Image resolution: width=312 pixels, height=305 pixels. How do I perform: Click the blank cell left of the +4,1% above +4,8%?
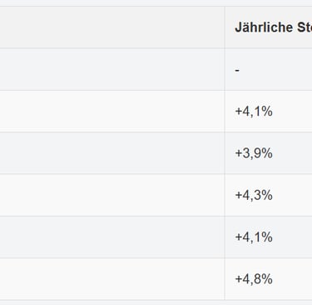point(112,237)
